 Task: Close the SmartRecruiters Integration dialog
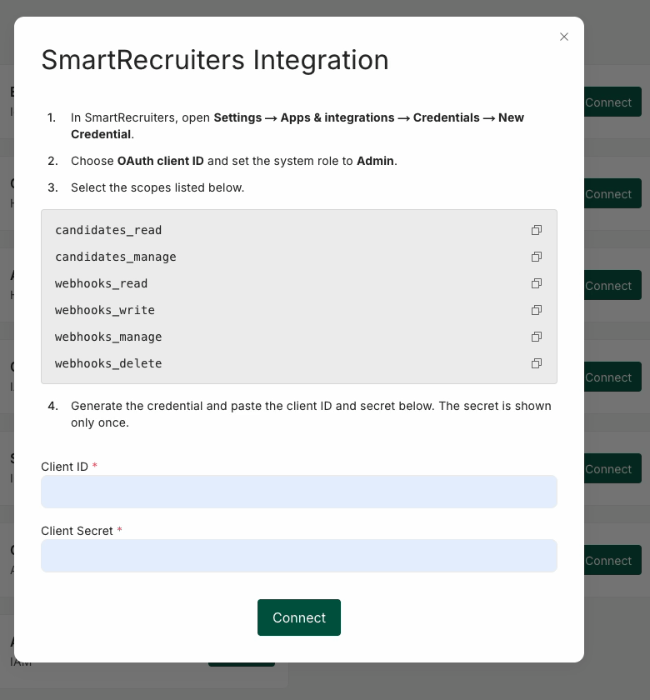[564, 37]
